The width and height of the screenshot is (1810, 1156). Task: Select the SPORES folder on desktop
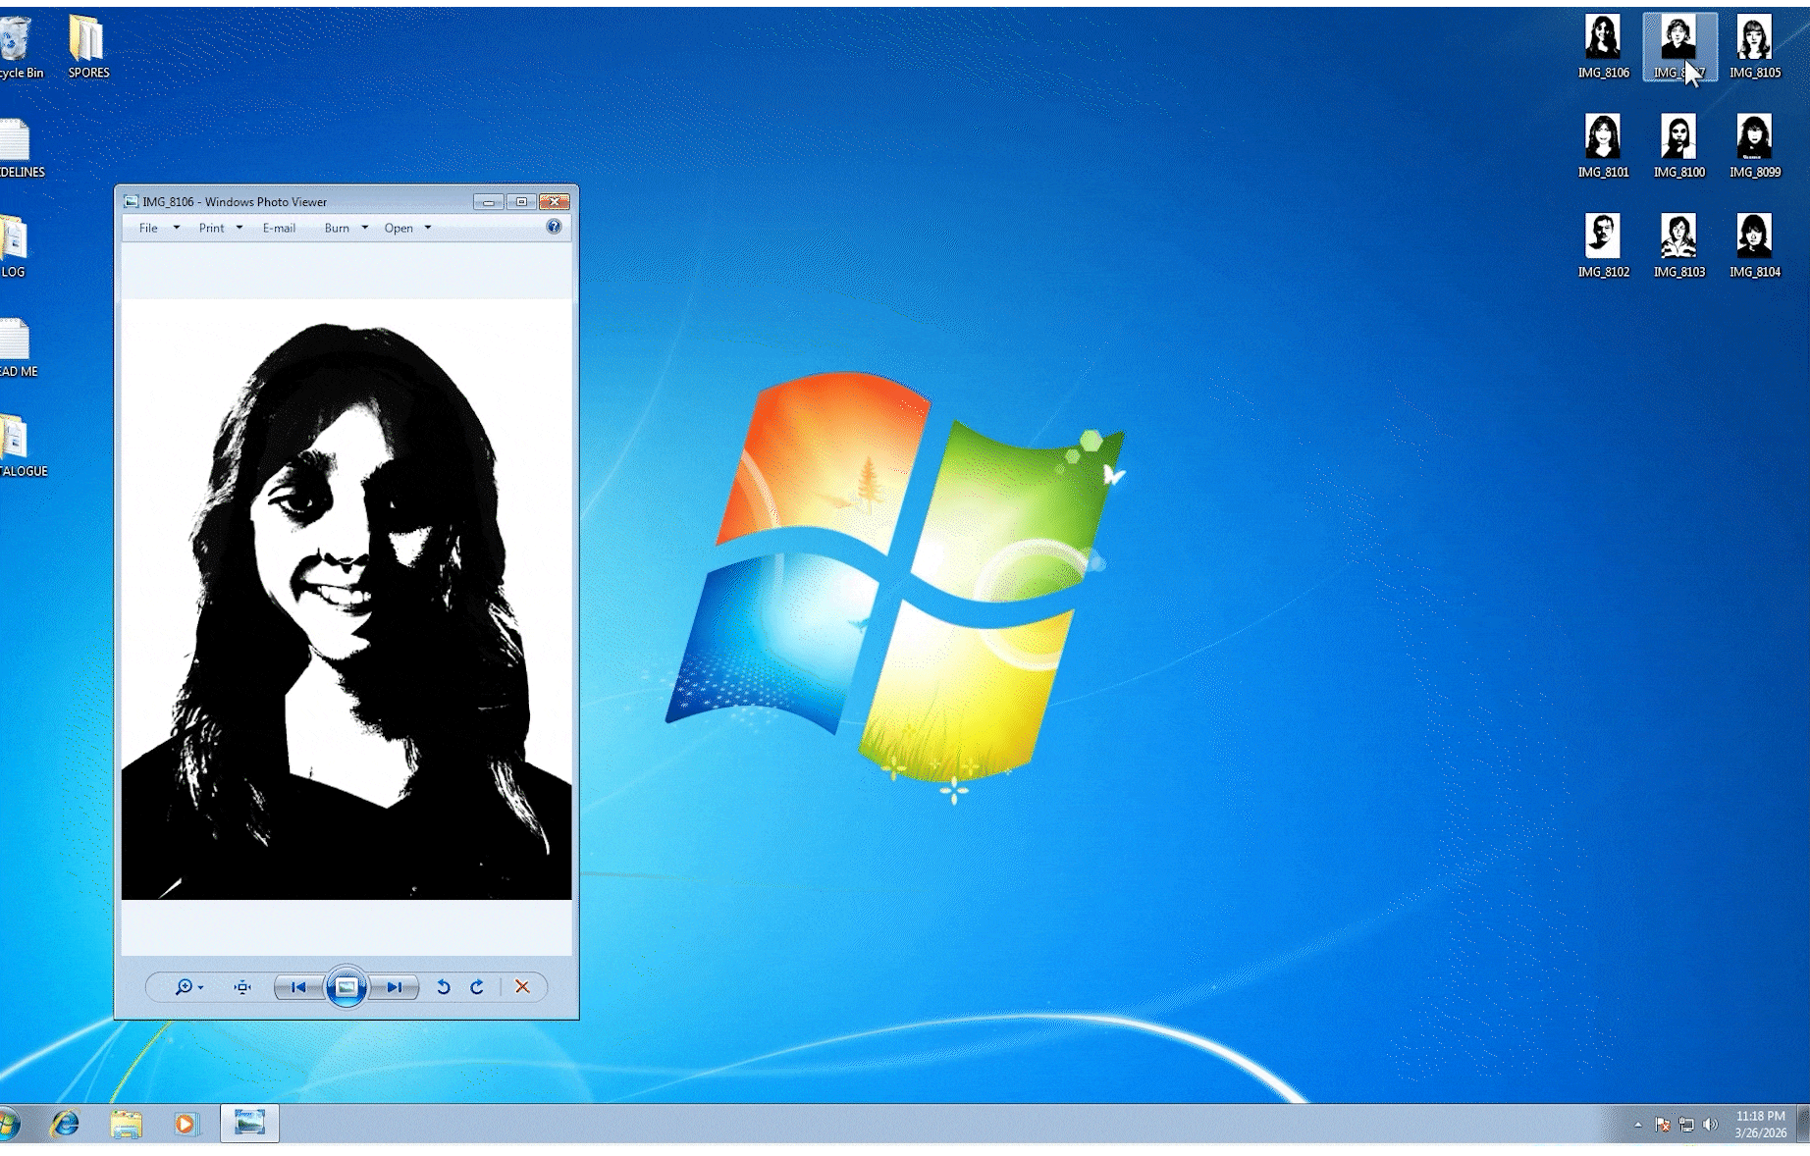[88, 46]
